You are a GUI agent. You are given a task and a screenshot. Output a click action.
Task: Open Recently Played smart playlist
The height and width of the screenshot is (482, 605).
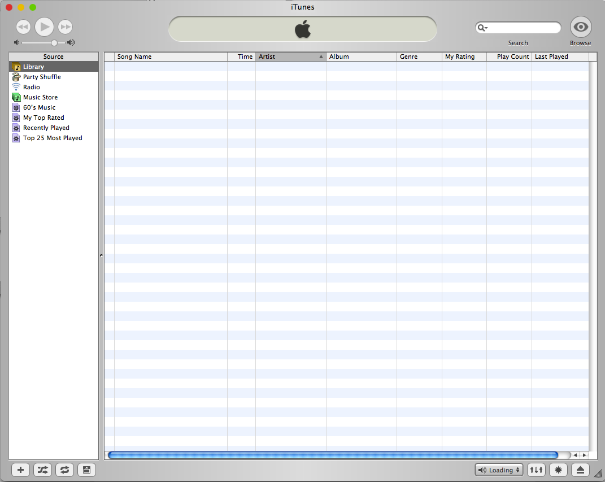click(54, 128)
